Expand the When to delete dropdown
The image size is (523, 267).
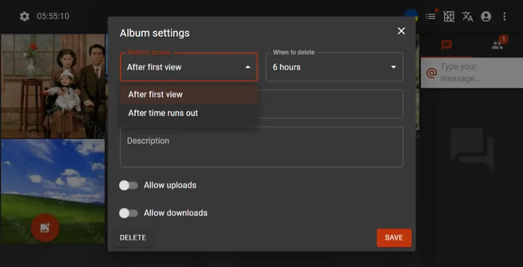[x=334, y=67]
